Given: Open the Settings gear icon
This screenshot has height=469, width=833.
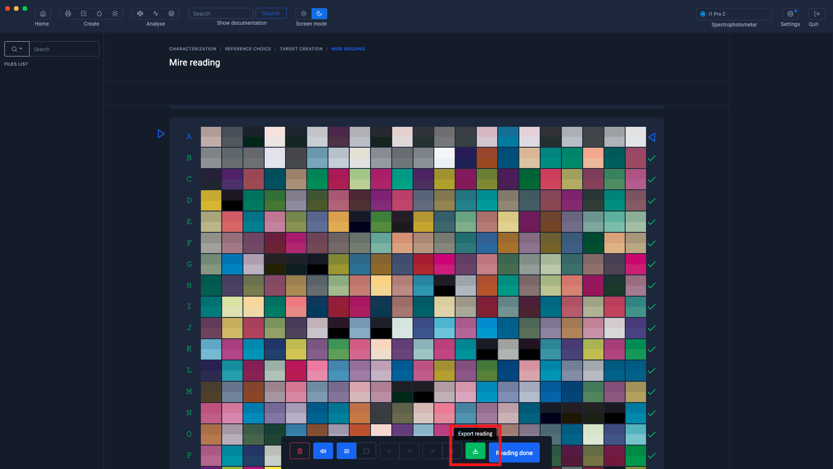Looking at the screenshot, I should (x=790, y=13).
